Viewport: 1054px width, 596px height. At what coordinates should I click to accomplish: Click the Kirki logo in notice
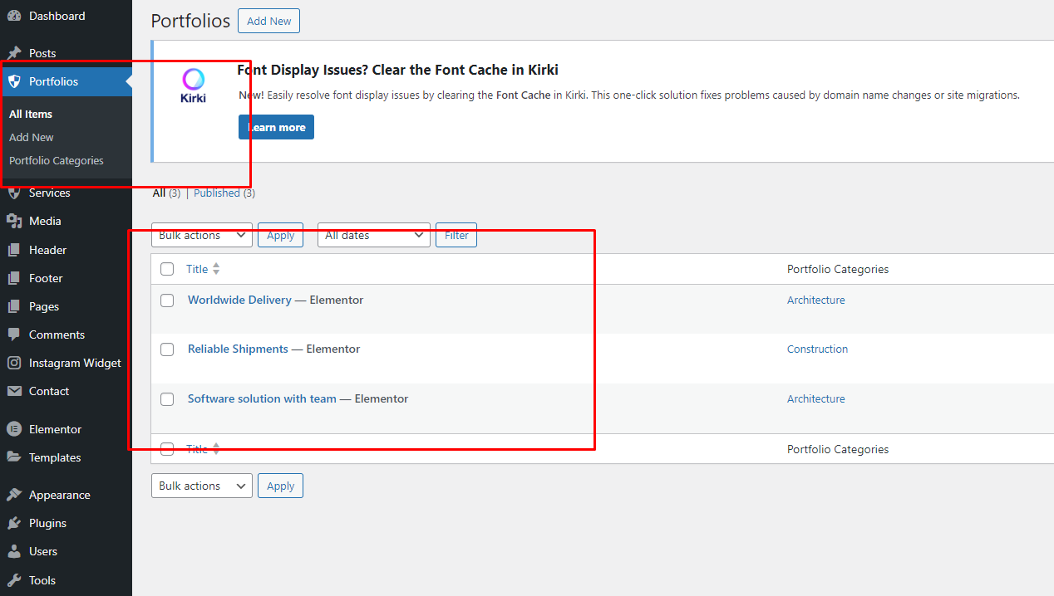pos(193,85)
